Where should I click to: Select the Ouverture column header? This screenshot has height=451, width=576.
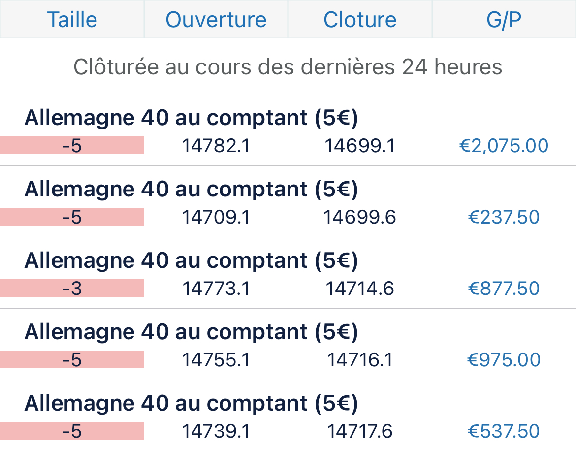216,20
